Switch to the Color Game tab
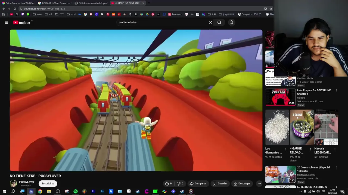This screenshot has height=195, width=348. tap(18, 3)
